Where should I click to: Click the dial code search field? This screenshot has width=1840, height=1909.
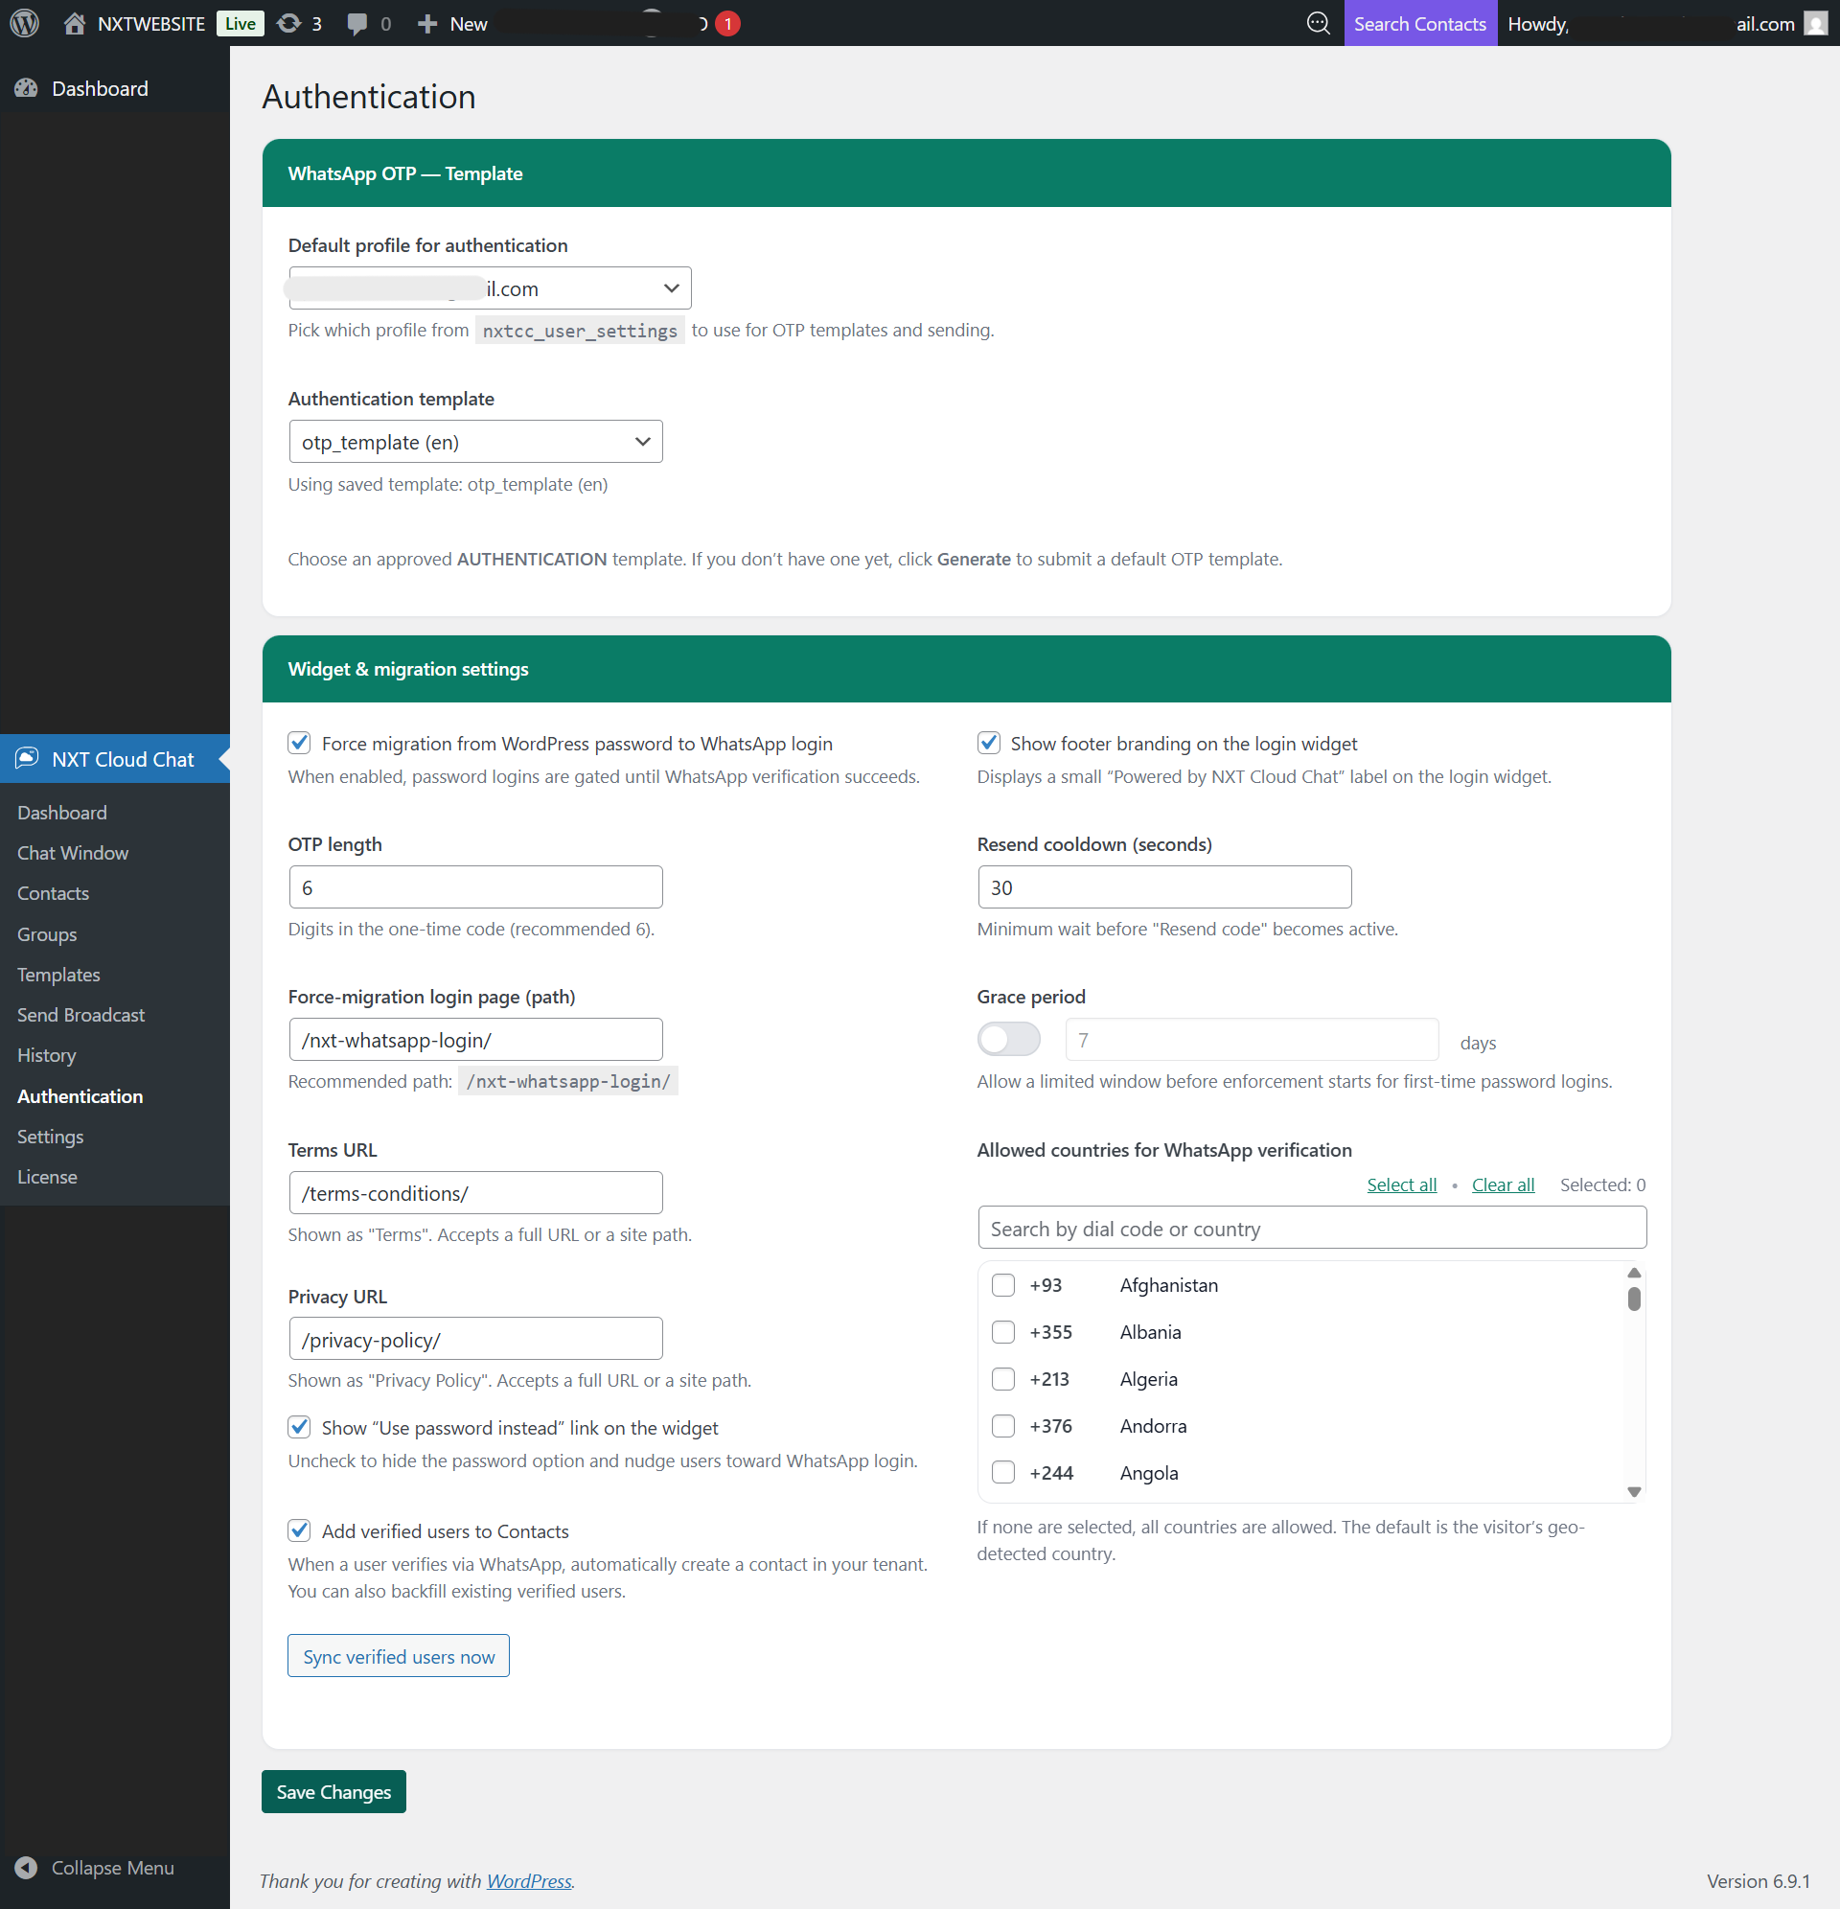point(1310,1228)
